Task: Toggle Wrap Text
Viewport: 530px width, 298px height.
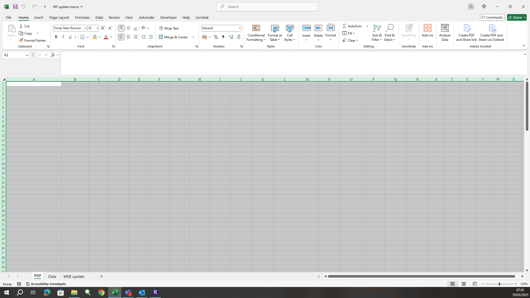Action: click(169, 28)
